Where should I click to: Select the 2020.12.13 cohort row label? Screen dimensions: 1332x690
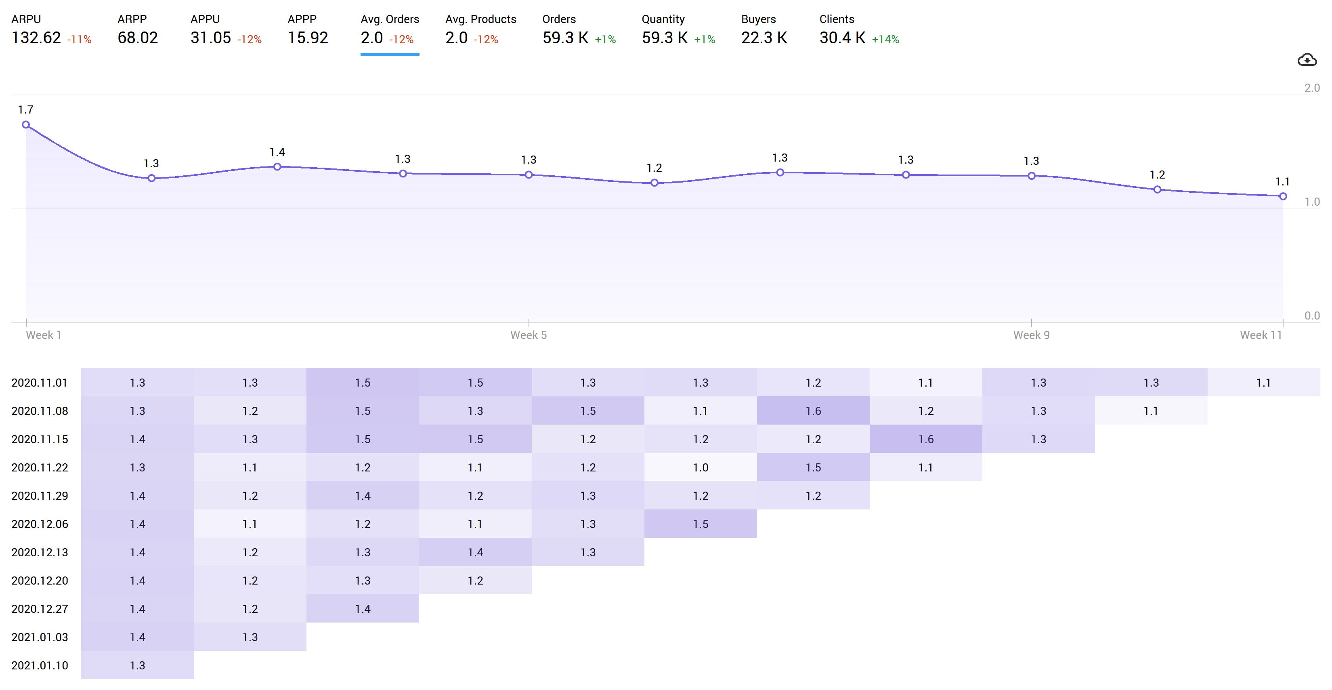click(39, 552)
